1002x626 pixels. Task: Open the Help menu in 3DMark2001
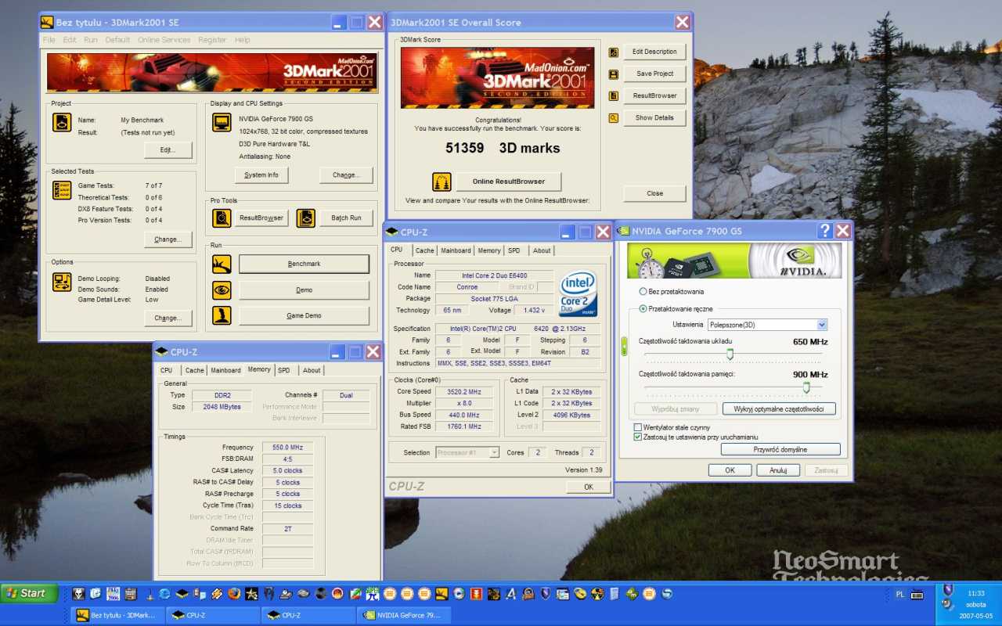click(243, 40)
